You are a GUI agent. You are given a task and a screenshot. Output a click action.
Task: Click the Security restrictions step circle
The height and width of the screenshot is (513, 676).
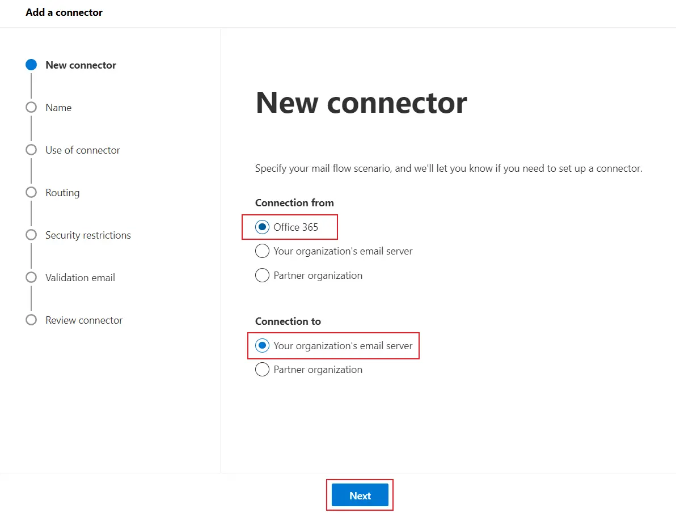coord(31,235)
